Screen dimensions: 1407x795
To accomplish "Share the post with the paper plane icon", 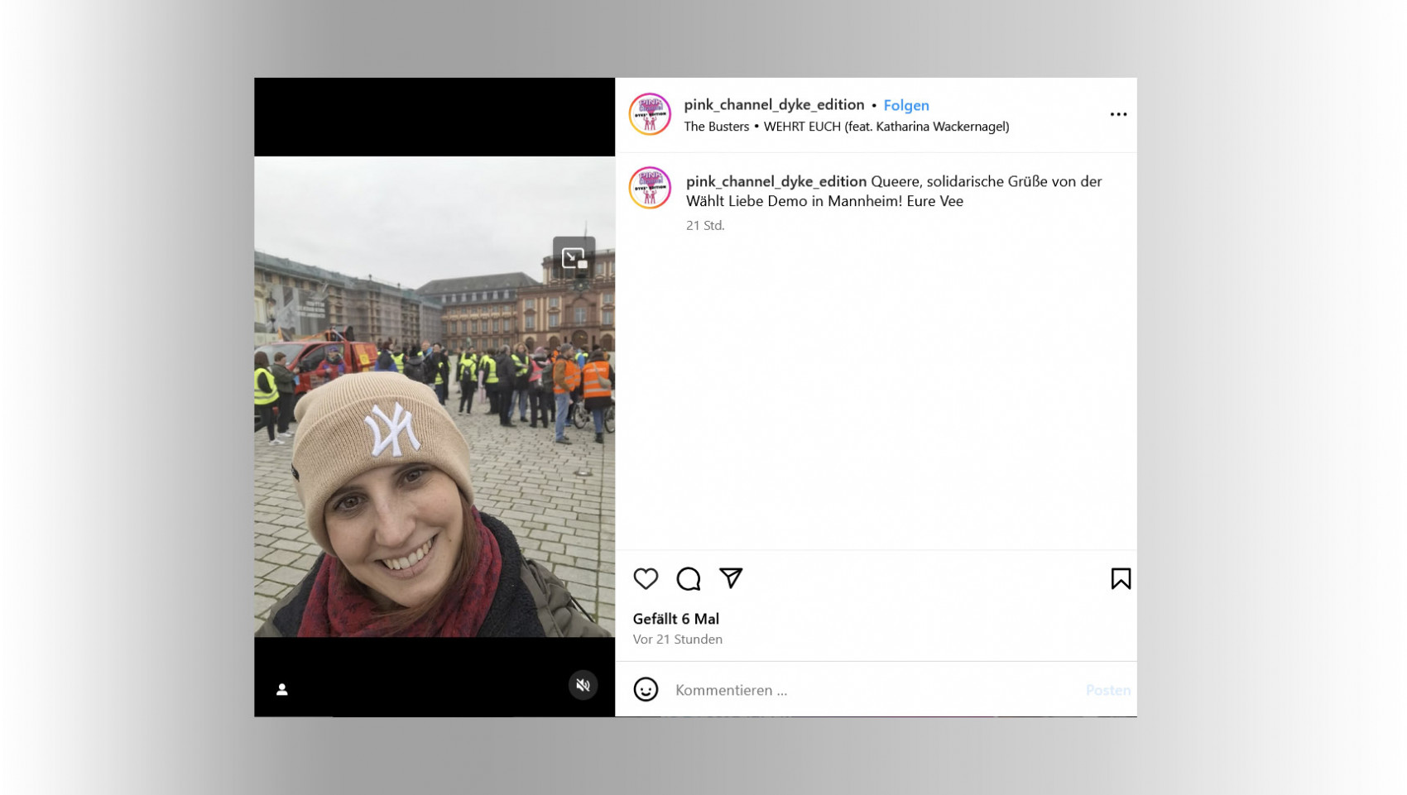I will [x=731, y=577].
